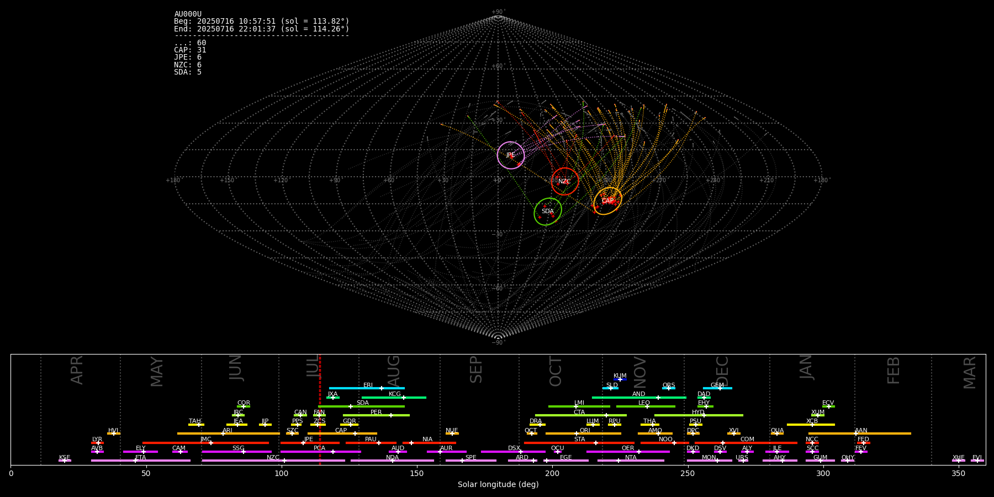Click the pink ETA shower bar

[141, 461]
